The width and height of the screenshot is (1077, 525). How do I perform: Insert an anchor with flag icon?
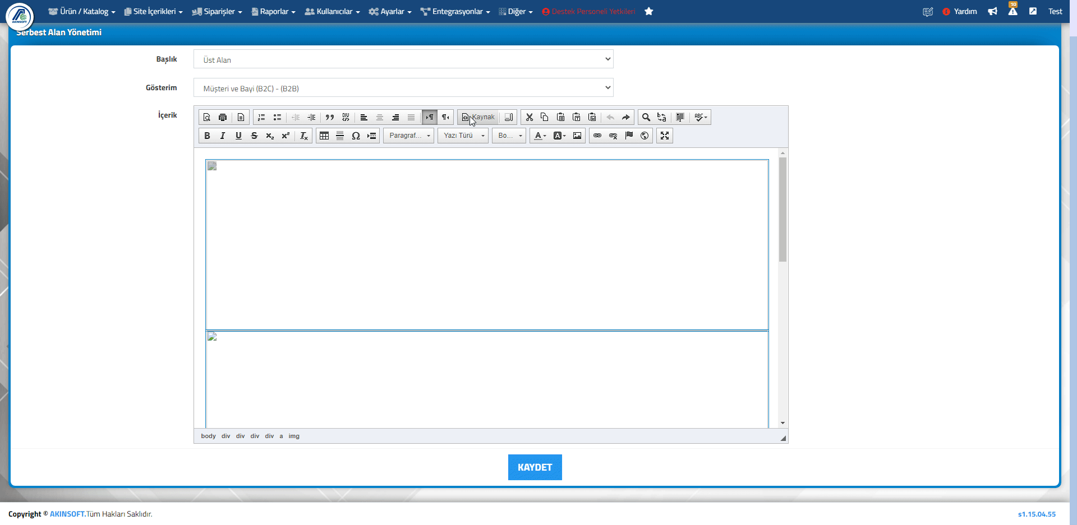tap(629, 136)
